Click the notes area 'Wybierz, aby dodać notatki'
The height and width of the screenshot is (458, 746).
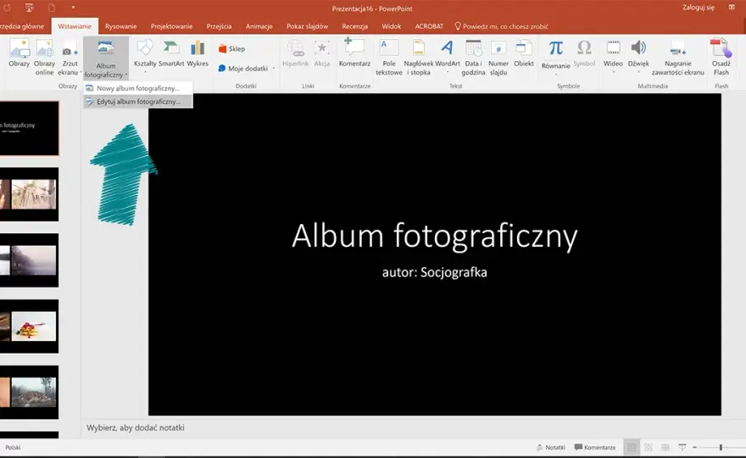coord(136,427)
